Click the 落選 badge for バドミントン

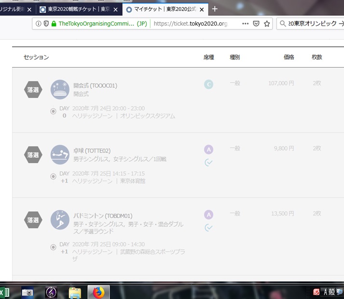click(33, 220)
